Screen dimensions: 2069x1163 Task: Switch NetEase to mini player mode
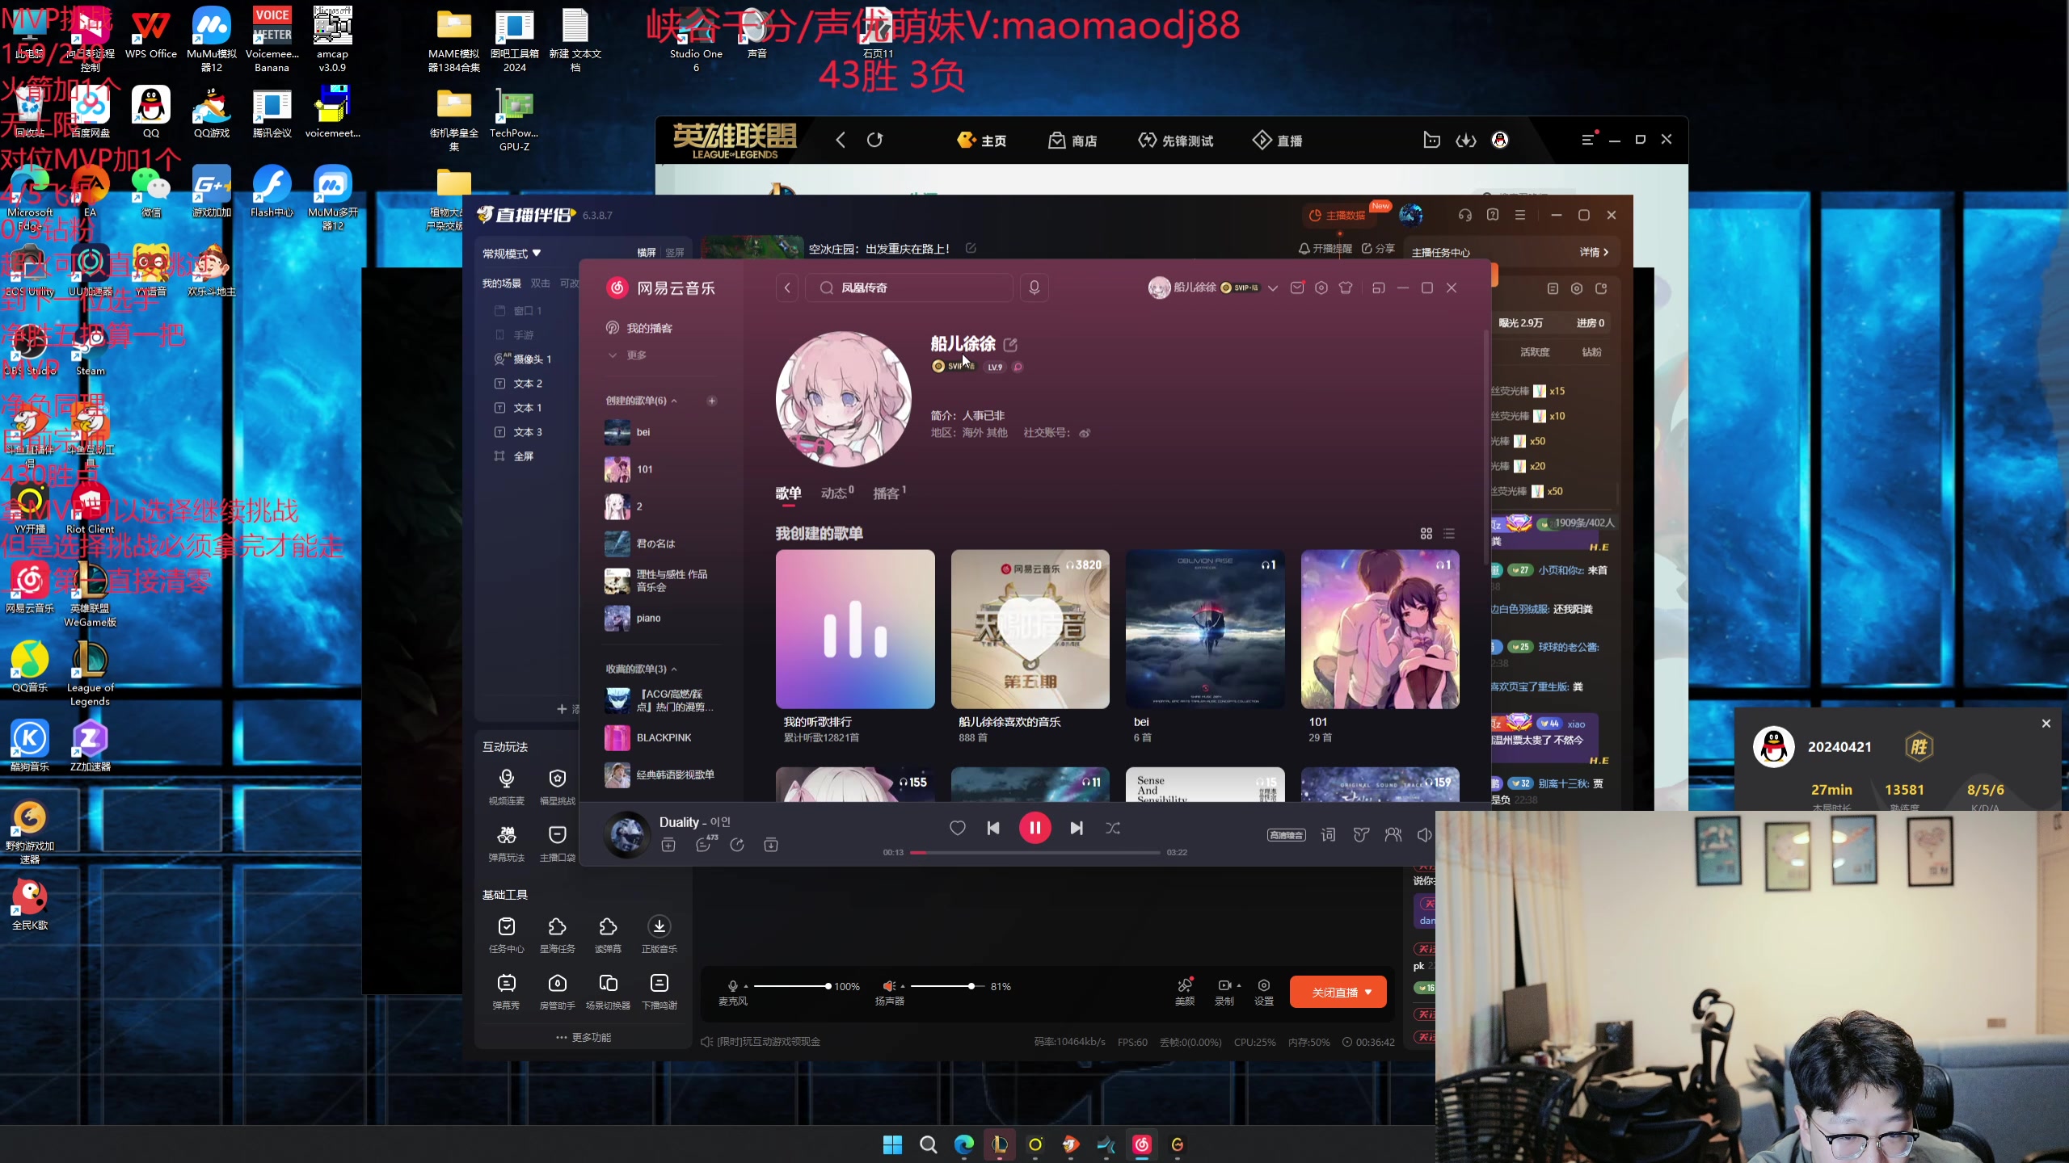coord(1379,288)
